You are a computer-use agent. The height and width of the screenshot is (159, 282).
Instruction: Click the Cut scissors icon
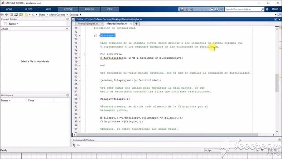coord(187,9)
